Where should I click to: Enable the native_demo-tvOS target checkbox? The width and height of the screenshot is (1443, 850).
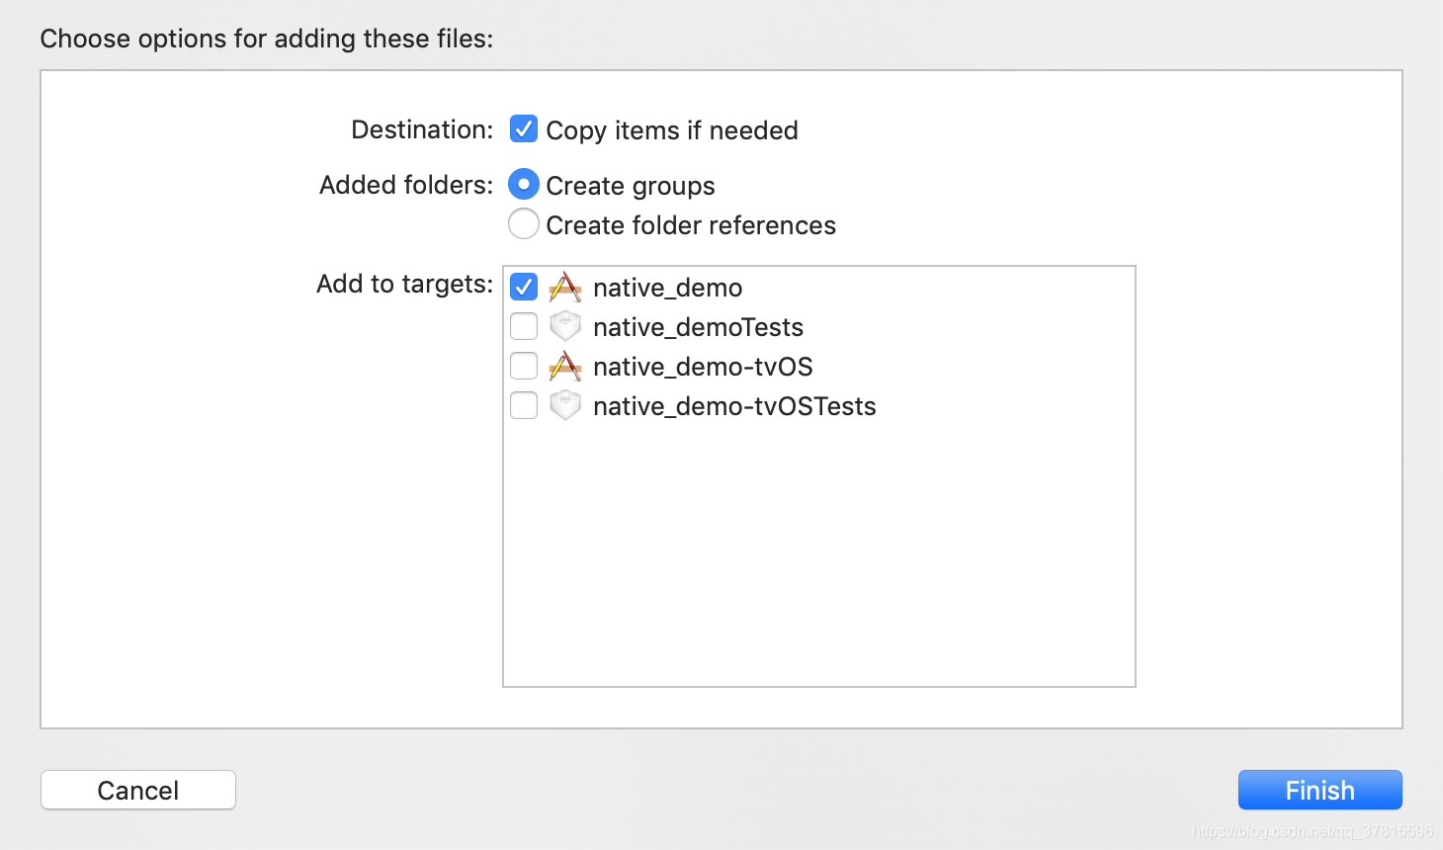pos(524,366)
